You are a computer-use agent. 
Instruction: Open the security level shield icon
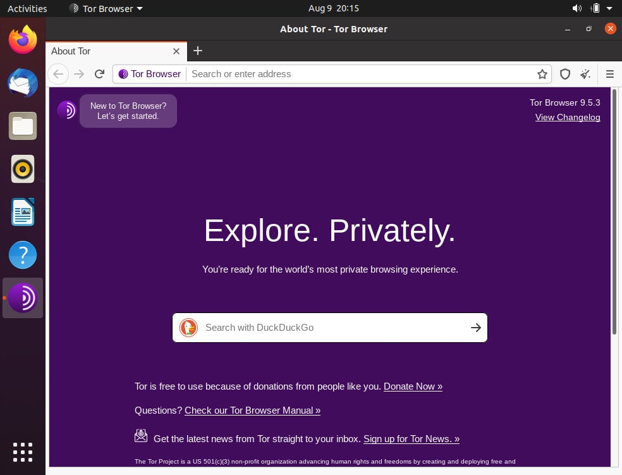click(x=565, y=74)
